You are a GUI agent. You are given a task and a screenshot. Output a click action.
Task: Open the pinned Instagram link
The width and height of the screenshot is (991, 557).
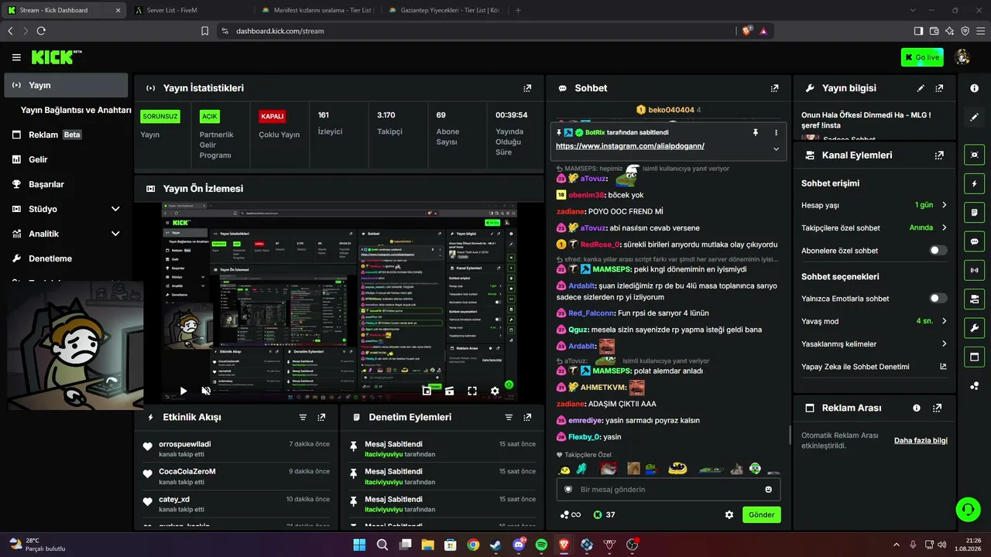(630, 145)
